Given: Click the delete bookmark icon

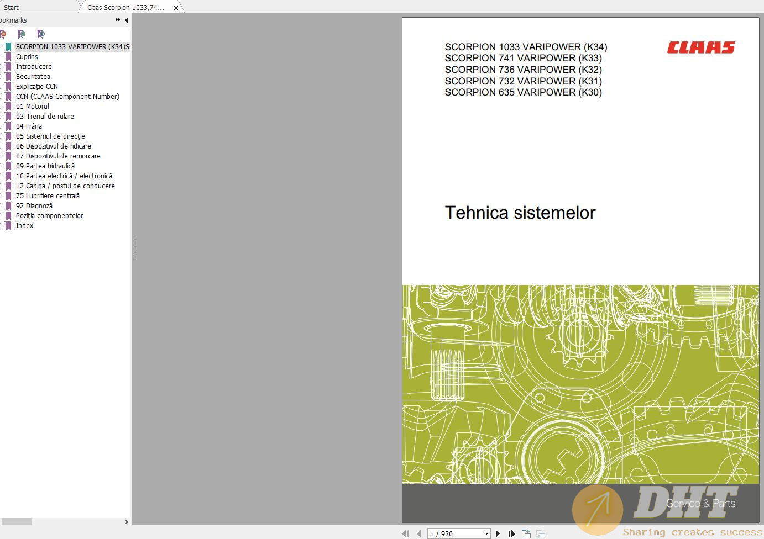Looking at the screenshot, I should tap(3, 34).
